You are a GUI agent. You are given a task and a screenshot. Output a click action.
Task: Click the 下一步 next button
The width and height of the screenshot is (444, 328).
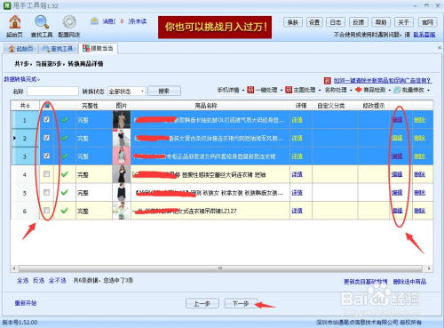241,303
